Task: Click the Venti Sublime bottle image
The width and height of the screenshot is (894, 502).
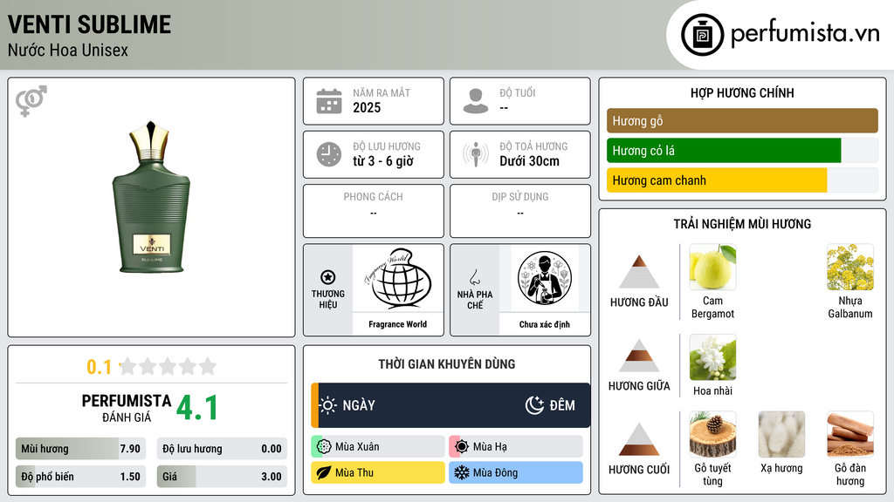Action: (151, 197)
